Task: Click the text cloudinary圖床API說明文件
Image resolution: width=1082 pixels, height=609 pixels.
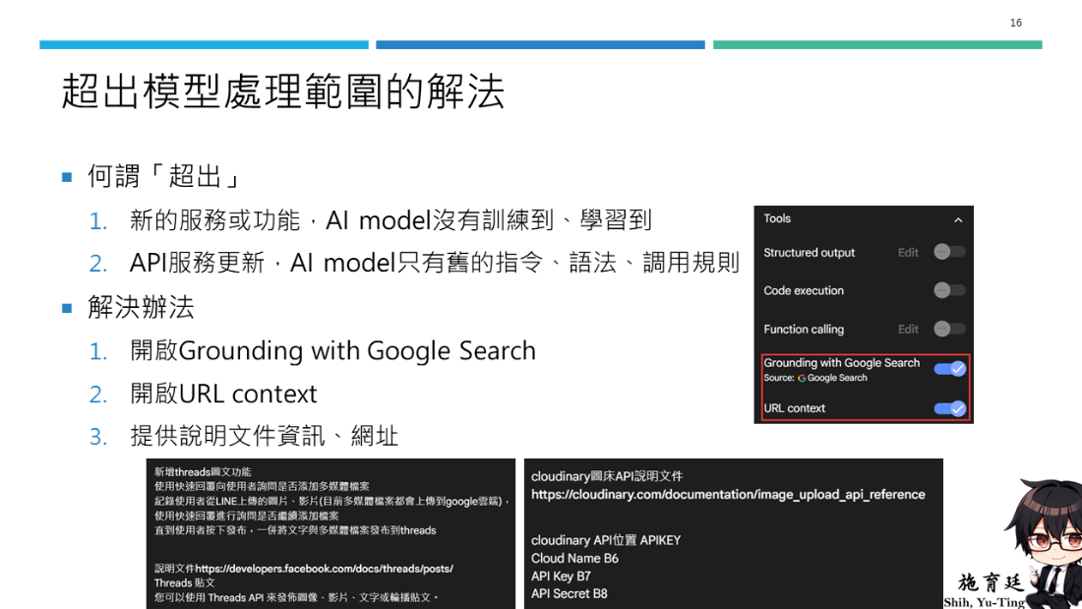Action: click(x=607, y=476)
